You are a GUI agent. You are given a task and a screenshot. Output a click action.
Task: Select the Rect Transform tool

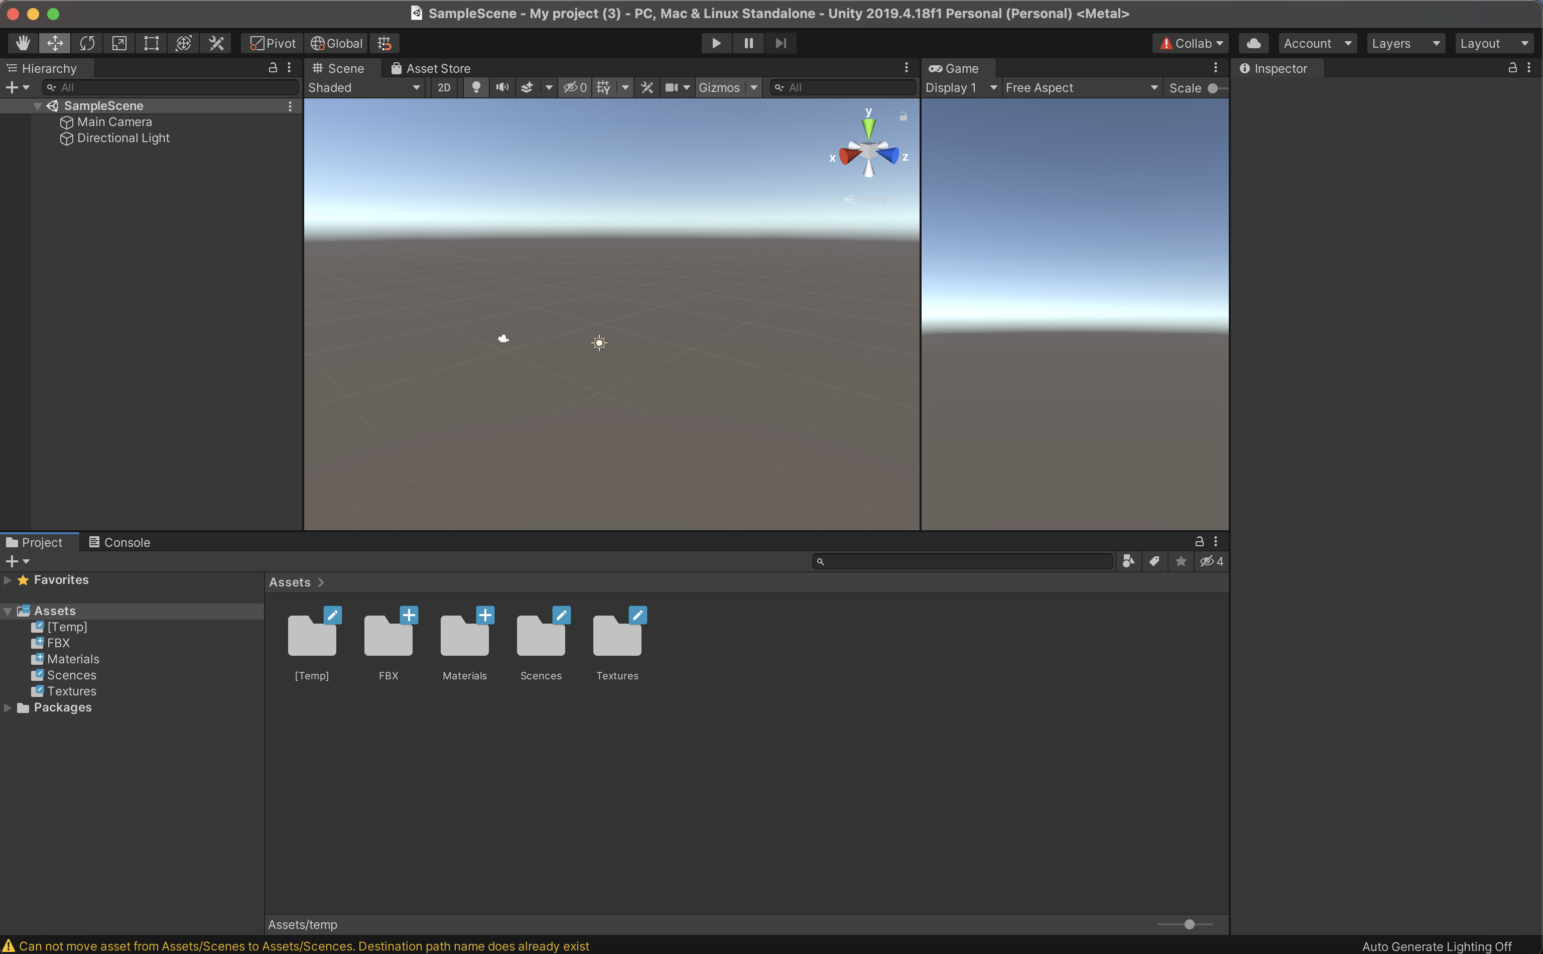(x=151, y=43)
